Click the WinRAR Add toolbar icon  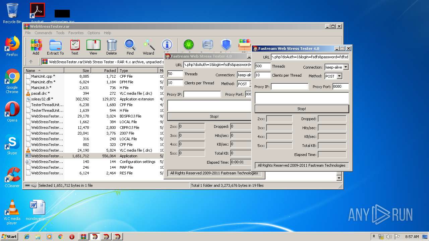coord(36,47)
